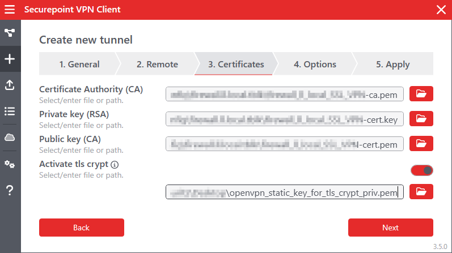452x253 pixels.
Task: Open the hamburger menu in title bar
Action: click(x=10, y=10)
